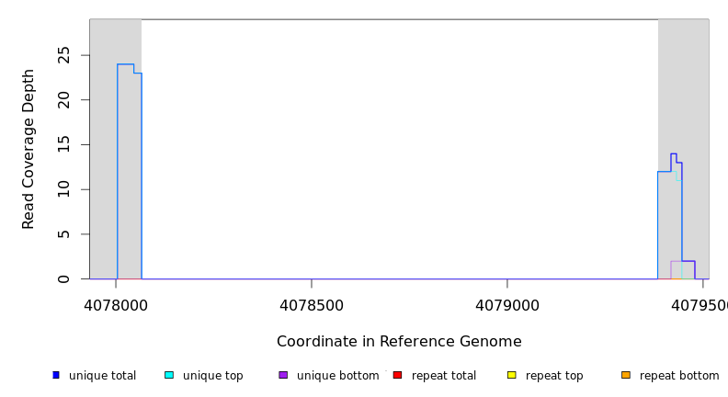Click the 25 tick on the y-axis
This screenshot has width=728, height=397.
(64, 55)
